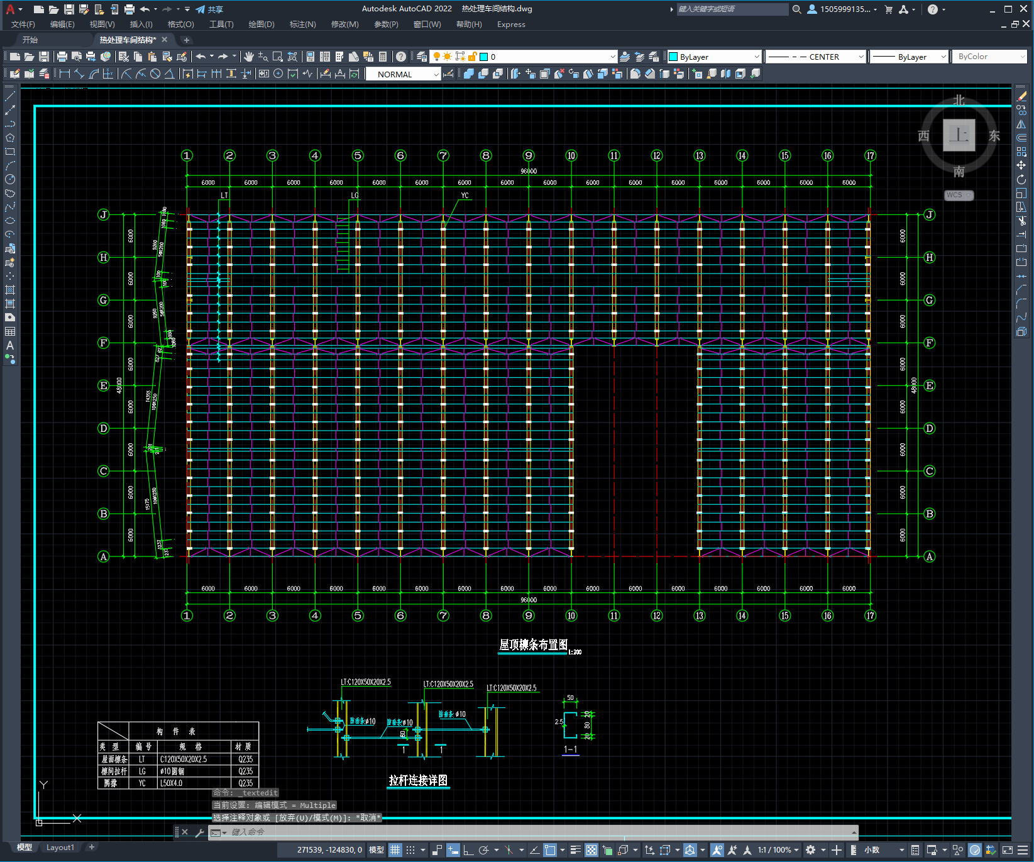The width and height of the screenshot is (1034, 862).
Task: Click the ViewCube top face 上
Action: click(959, 135)
